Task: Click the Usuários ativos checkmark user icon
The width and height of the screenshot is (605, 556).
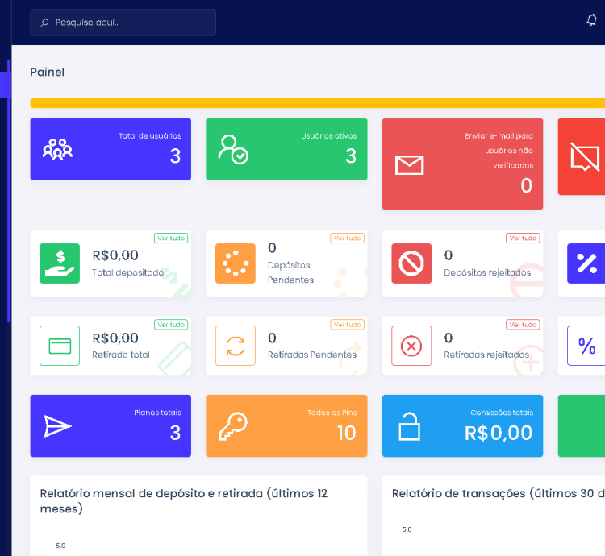Action: [x=233, y=149]
